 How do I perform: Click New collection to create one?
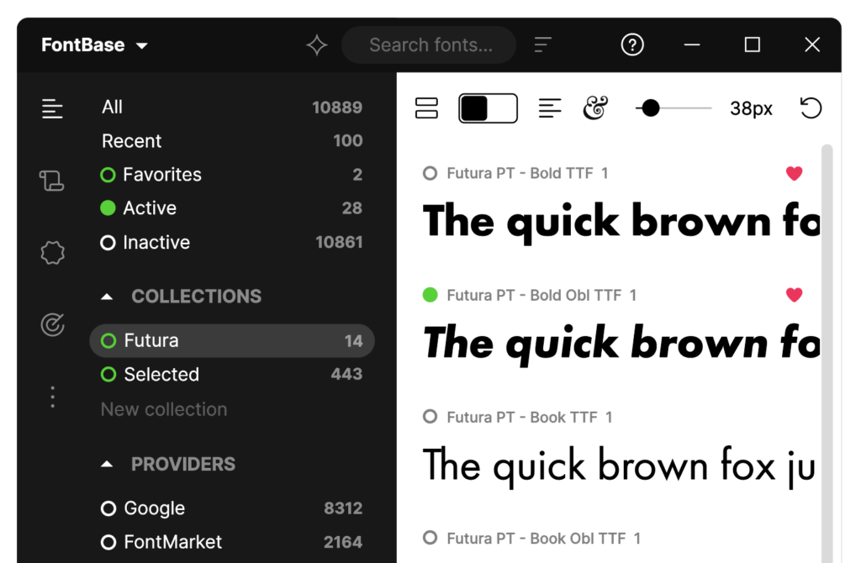click(164, 409)
